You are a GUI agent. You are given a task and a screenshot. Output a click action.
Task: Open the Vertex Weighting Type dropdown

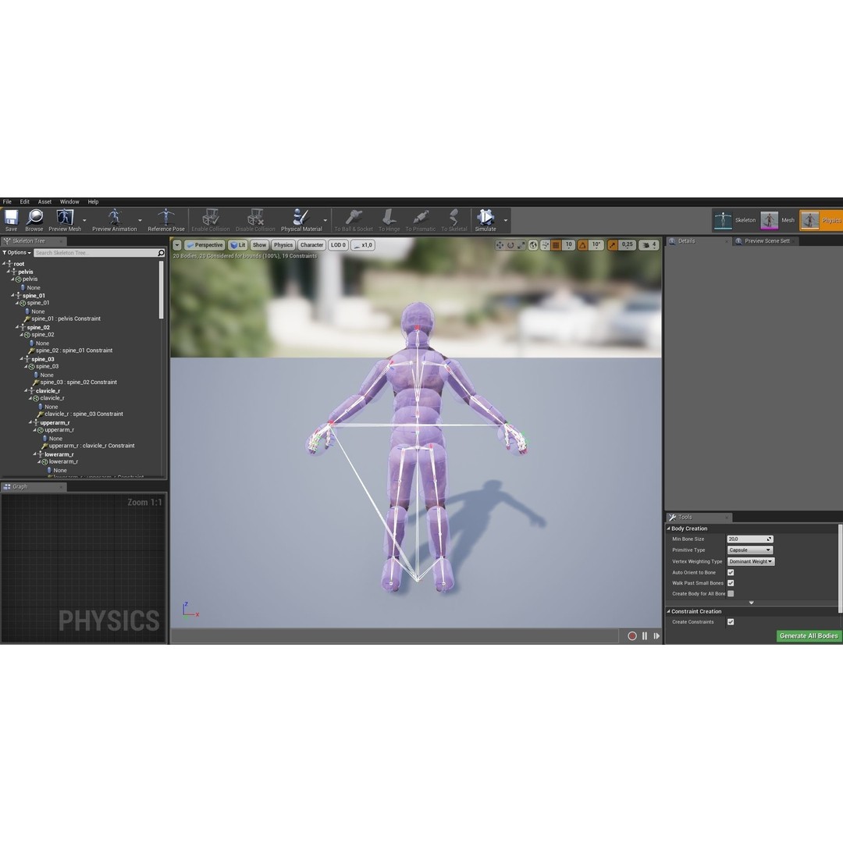point(750,561)
